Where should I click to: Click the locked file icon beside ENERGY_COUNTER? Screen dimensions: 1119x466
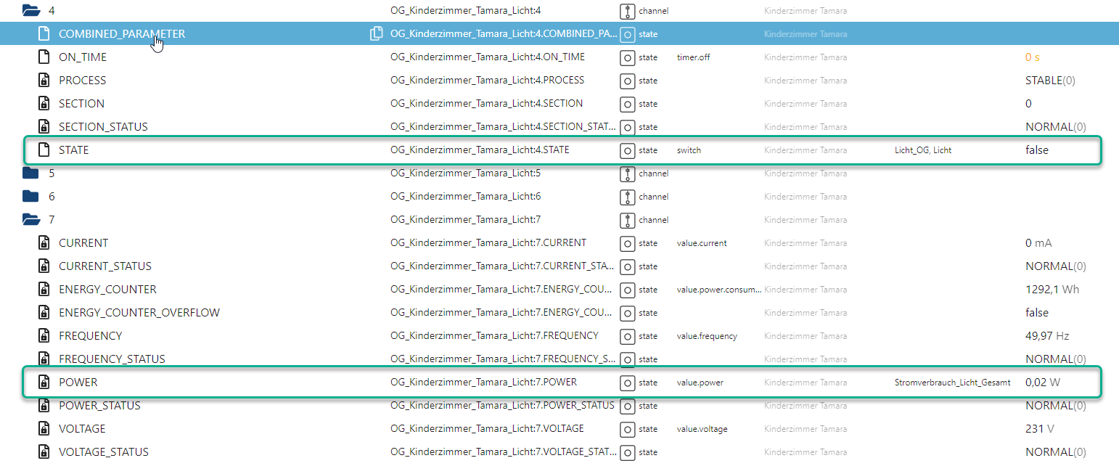pos(44,289)
